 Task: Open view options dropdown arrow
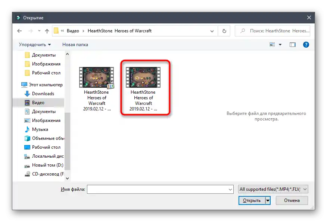click(x=280, y=45)
